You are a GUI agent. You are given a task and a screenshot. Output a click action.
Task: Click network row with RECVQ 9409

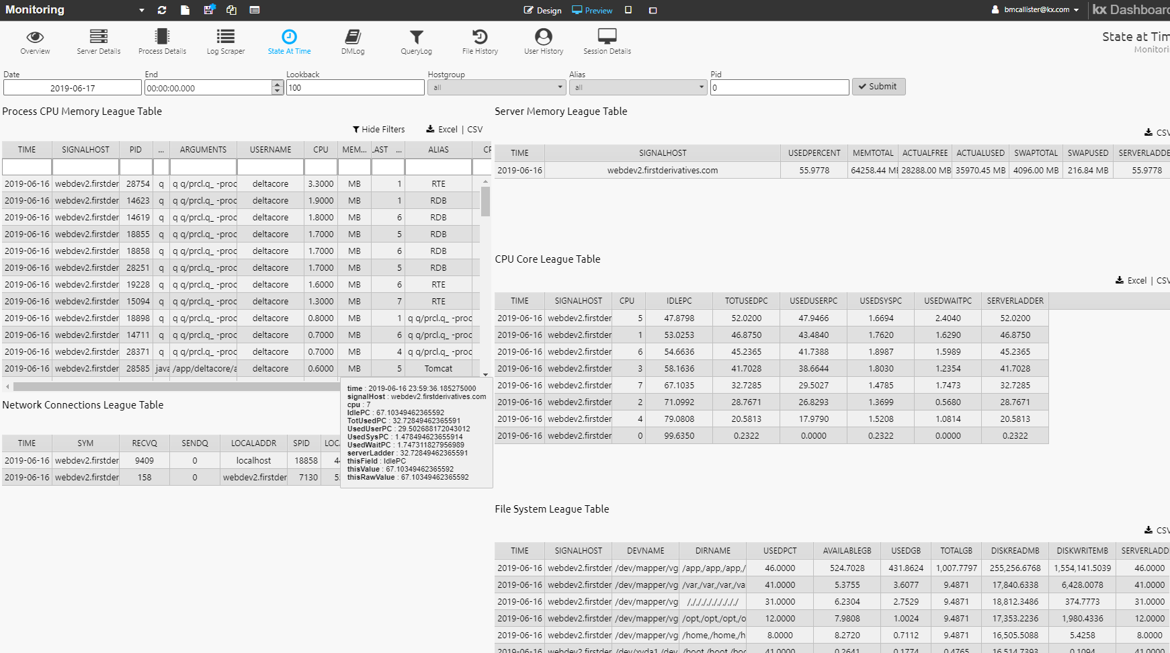pos(171,460)
